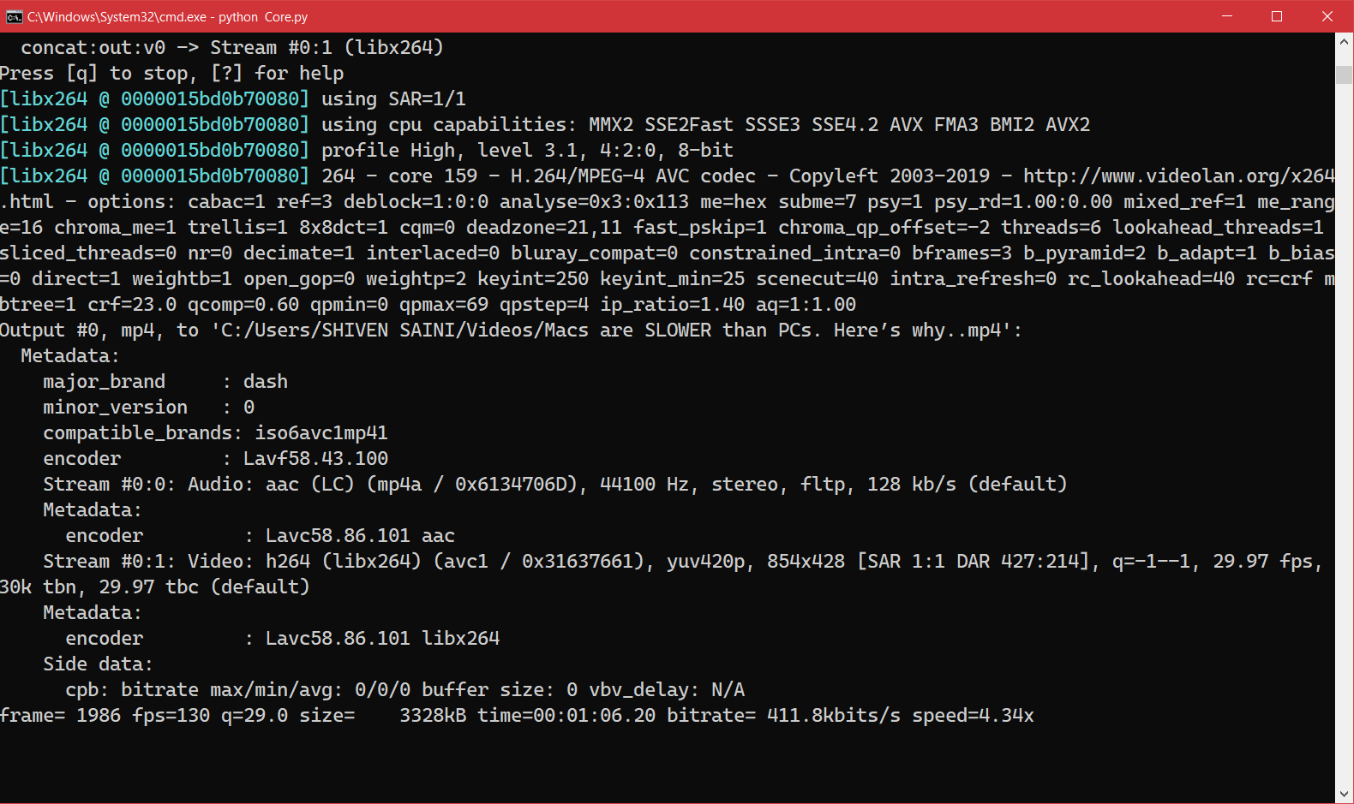Minimize the command prompt window

(x=1227, y=16)
